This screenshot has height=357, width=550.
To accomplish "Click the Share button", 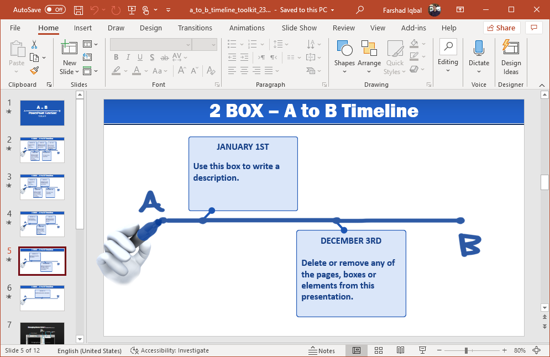I will (501, 28).
